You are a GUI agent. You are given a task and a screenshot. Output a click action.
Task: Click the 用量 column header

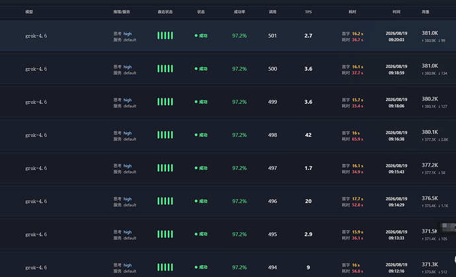426,12
